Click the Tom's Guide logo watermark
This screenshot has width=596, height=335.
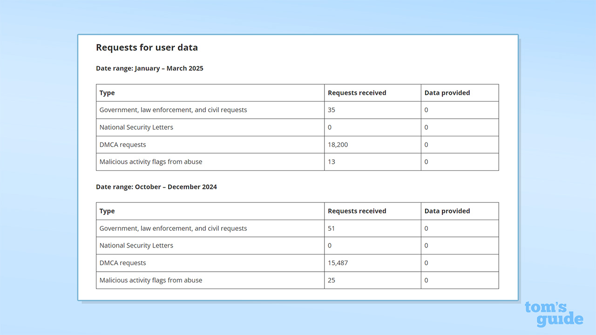tap(554, 314)
